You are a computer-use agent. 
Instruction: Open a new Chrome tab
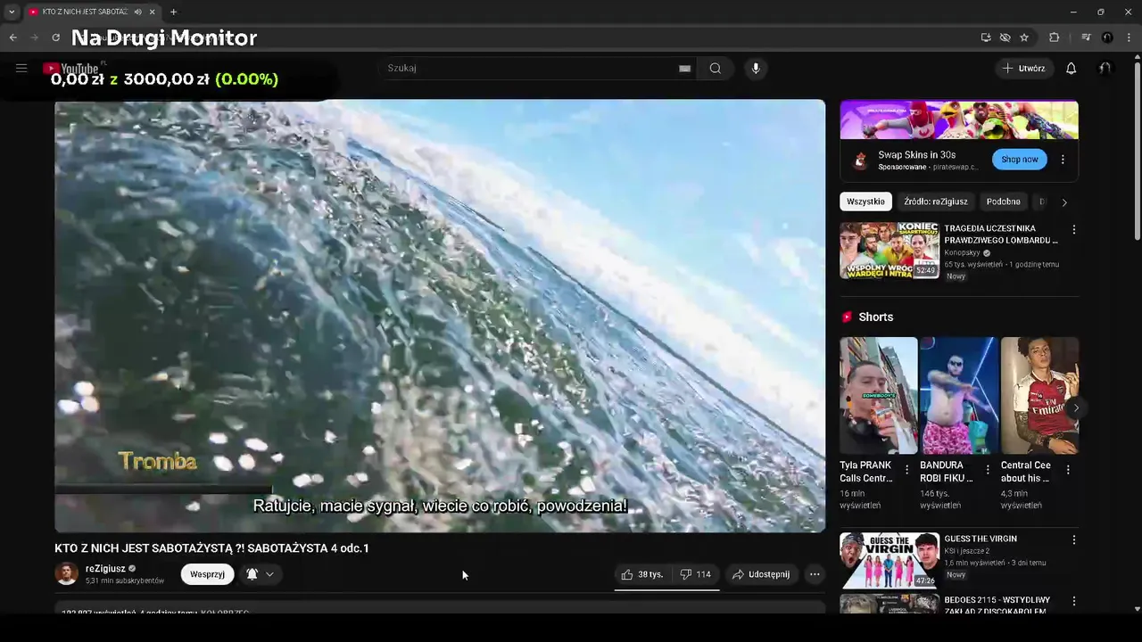point(173,12)
